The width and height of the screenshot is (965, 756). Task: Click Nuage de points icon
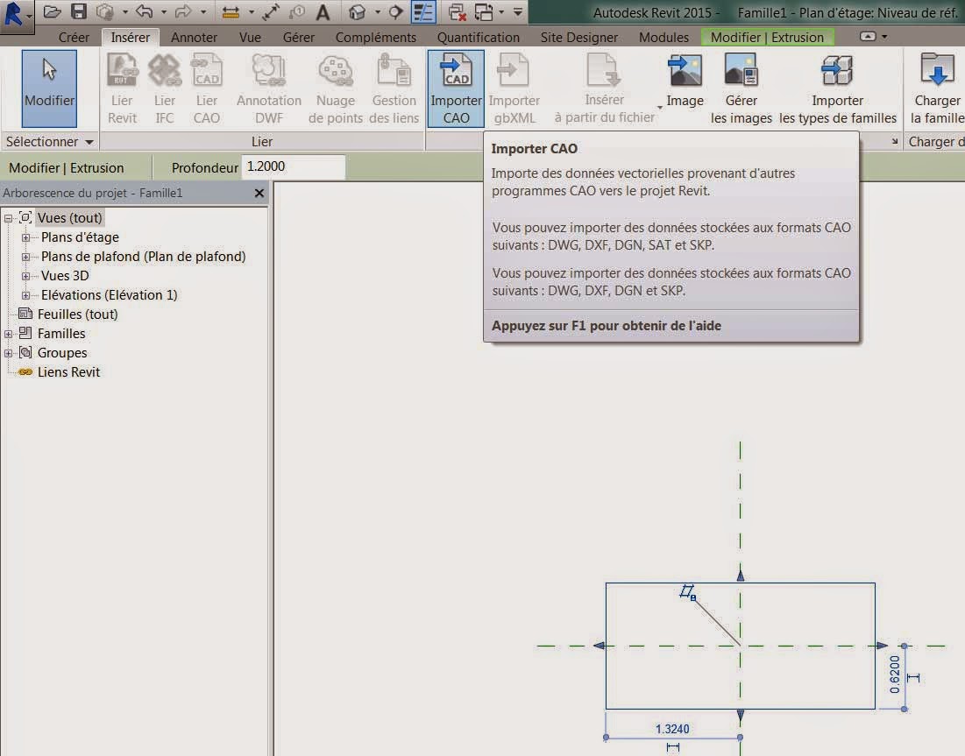(x=336, y=88)
